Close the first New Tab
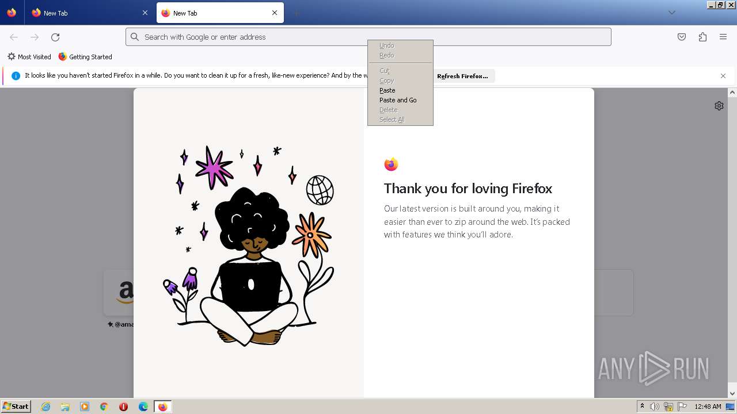The height and width of the screenshot is (414, 737). 145,13
